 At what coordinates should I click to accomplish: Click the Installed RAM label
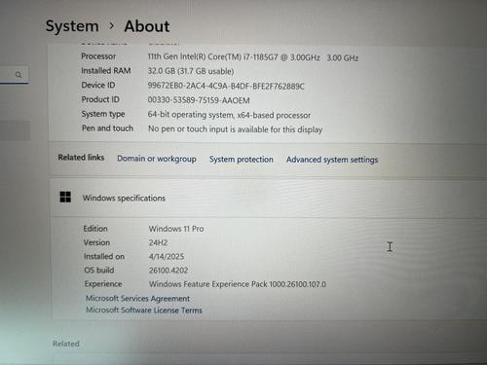point(106,71)
